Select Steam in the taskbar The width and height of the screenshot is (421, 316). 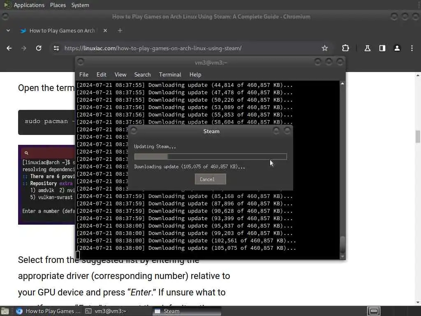(187, 311)
